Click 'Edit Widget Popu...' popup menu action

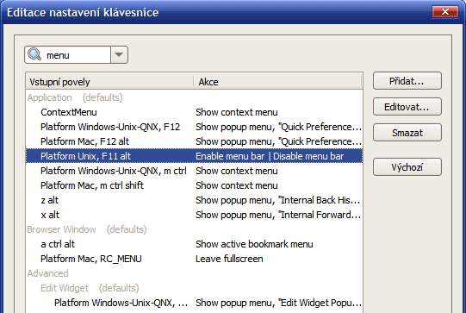tap(278, 303)
